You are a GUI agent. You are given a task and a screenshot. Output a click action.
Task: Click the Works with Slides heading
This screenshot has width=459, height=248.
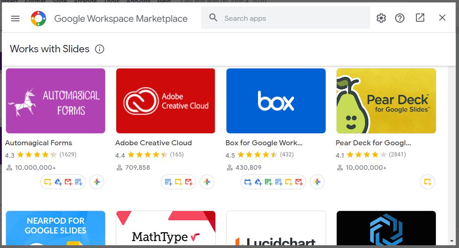tap(50, 49)
